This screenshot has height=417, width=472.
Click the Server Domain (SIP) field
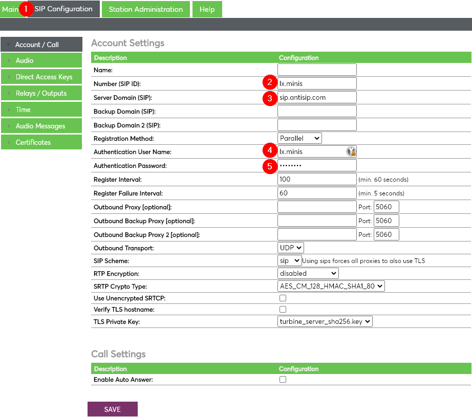(316, 97)
